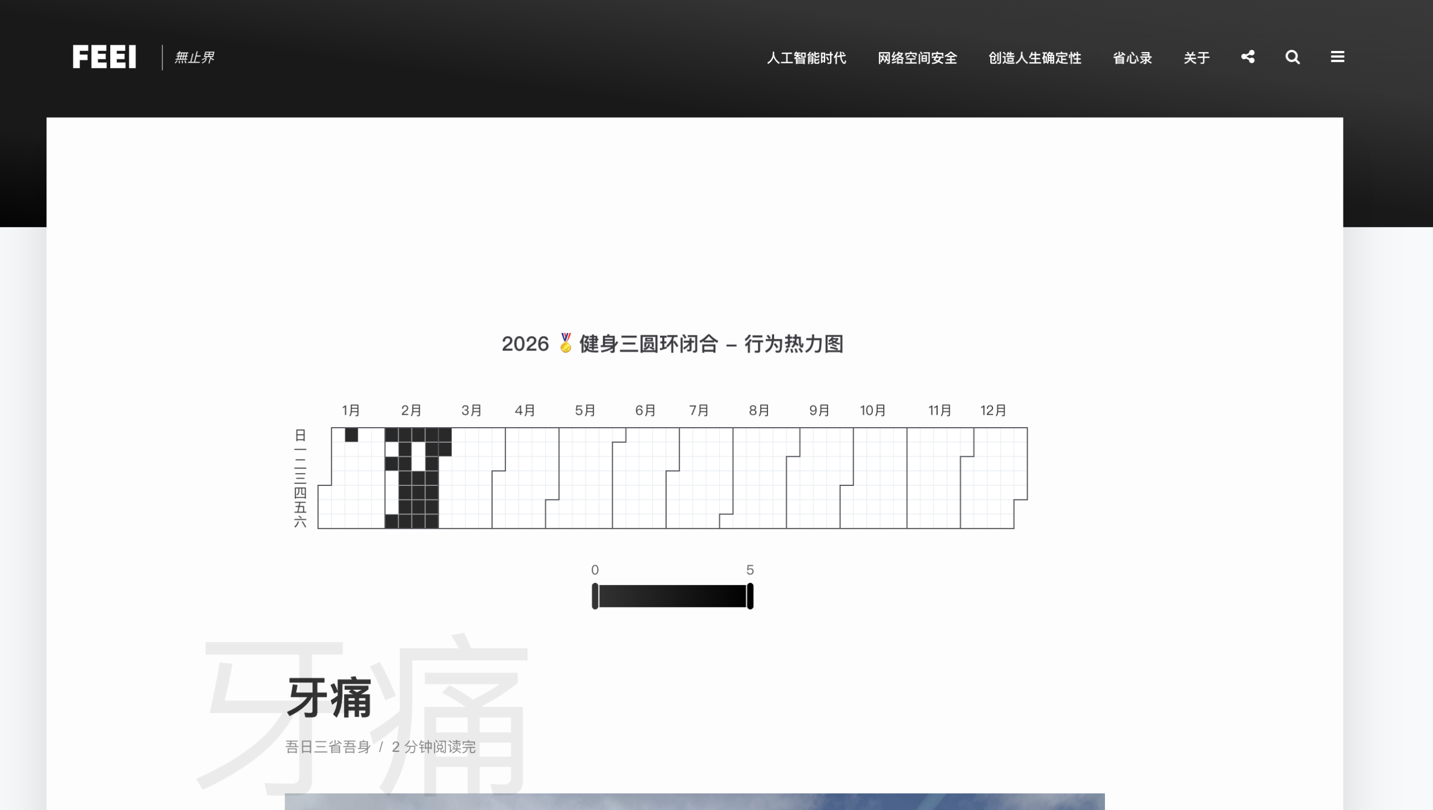
Task: Click the share icon in header
Action: coord(1248,57)
